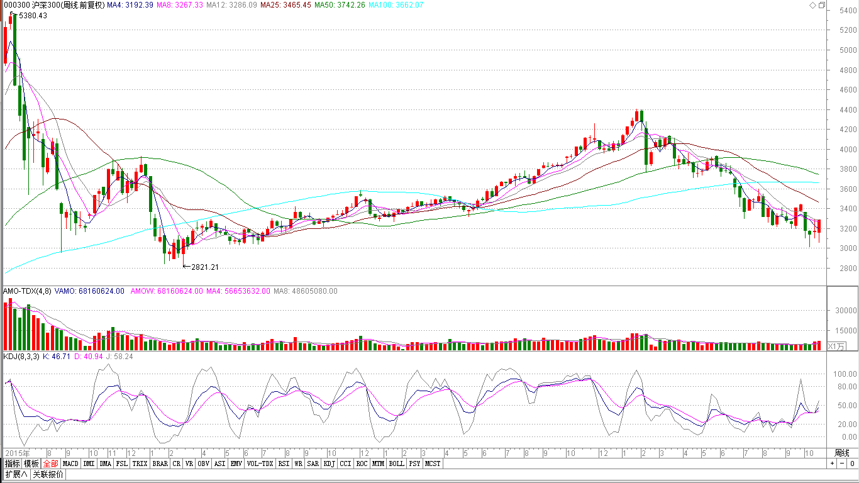Select the SAR indicator tab
This screenshot has height=483, width=859.
tap(313, 464)
